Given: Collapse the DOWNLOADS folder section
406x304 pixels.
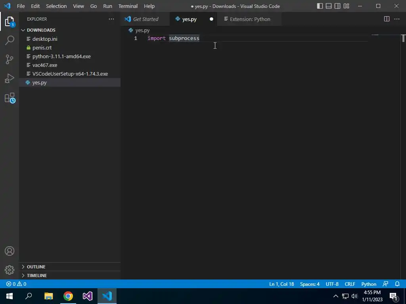Looking at the screenshot, I should point(70,30).
